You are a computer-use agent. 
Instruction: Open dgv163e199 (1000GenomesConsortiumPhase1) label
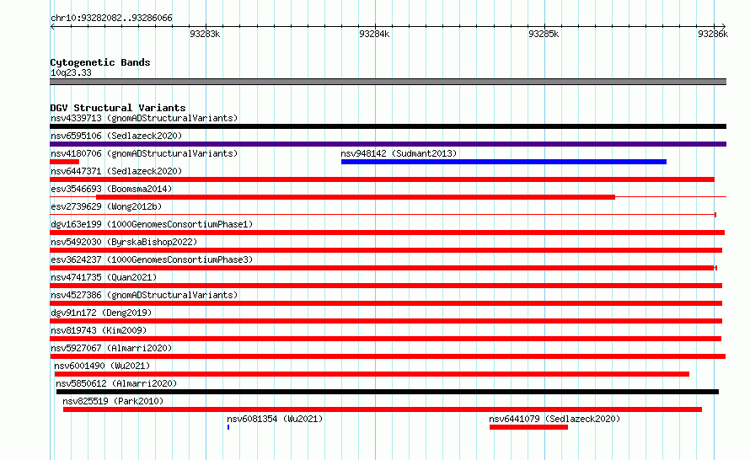pos(152,224)
